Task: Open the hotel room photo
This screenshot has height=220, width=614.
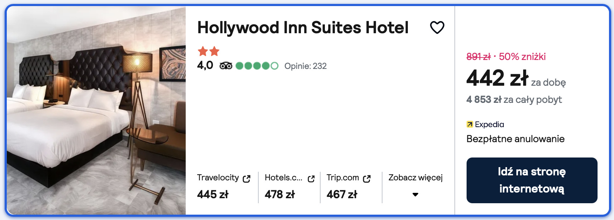Action: pyautogui.click(x=96, y=110)
